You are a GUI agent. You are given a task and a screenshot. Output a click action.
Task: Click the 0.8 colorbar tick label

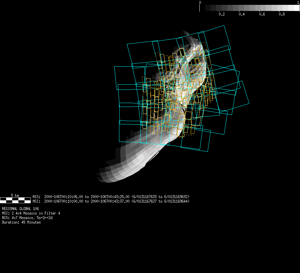pos(282,15)
